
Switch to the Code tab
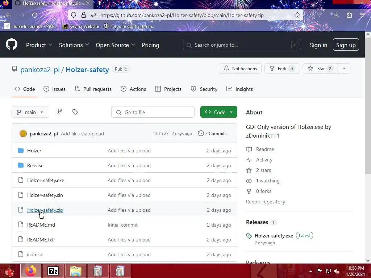[25, 89]
